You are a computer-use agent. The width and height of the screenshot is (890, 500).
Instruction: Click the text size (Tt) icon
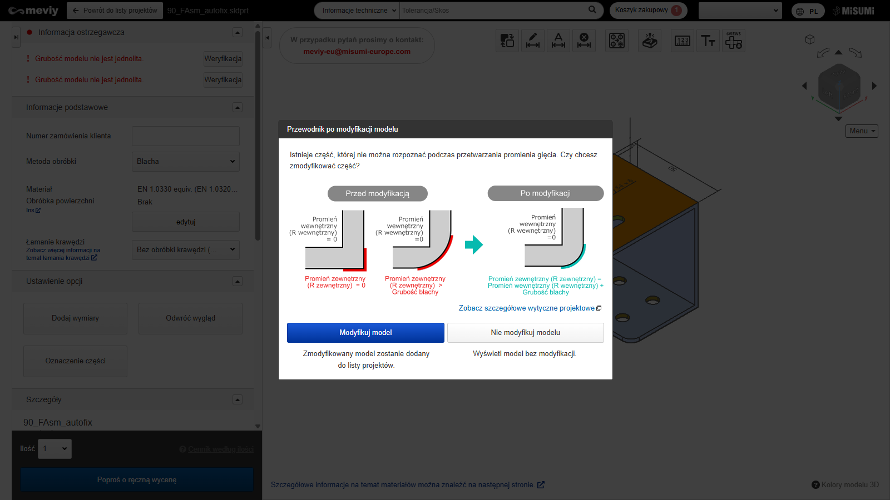coord(708,41)
